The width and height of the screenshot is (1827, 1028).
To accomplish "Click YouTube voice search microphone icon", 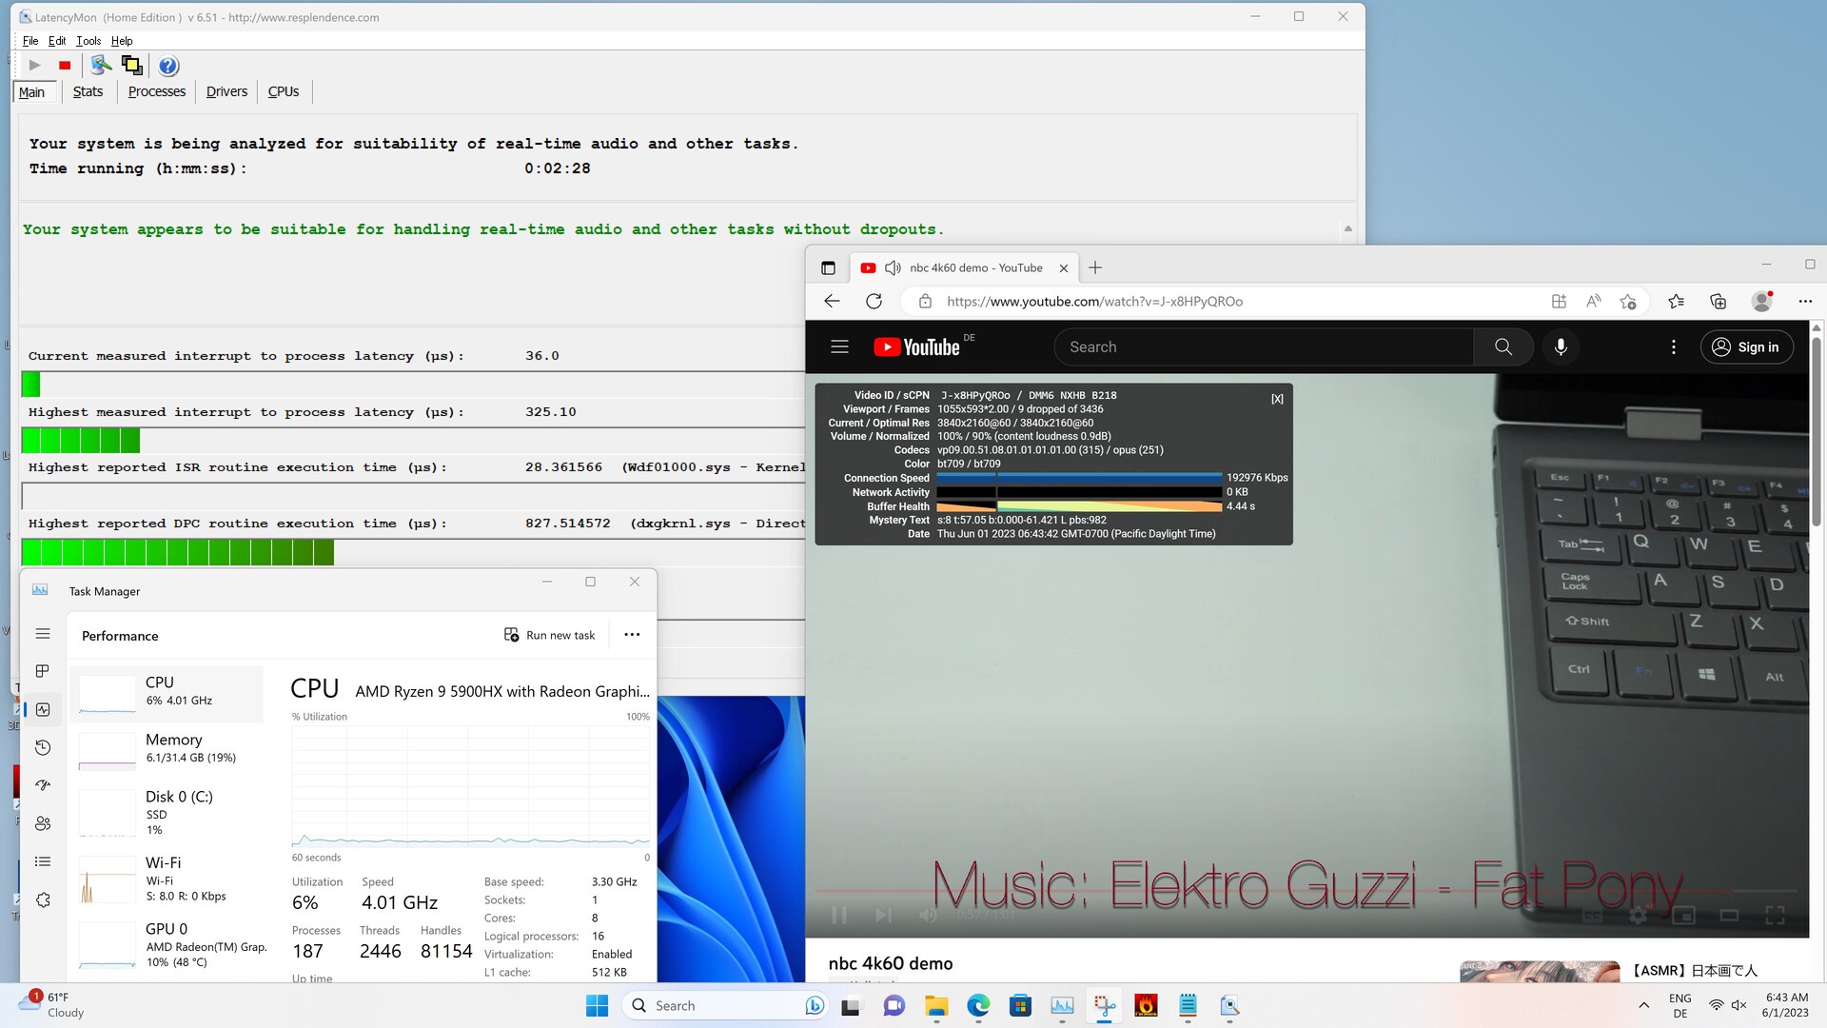I will coord(1561,347).
